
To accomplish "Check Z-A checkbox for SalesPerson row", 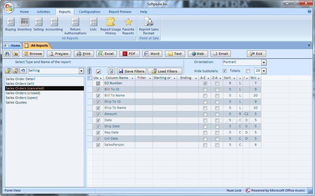I will click(217, 145).
